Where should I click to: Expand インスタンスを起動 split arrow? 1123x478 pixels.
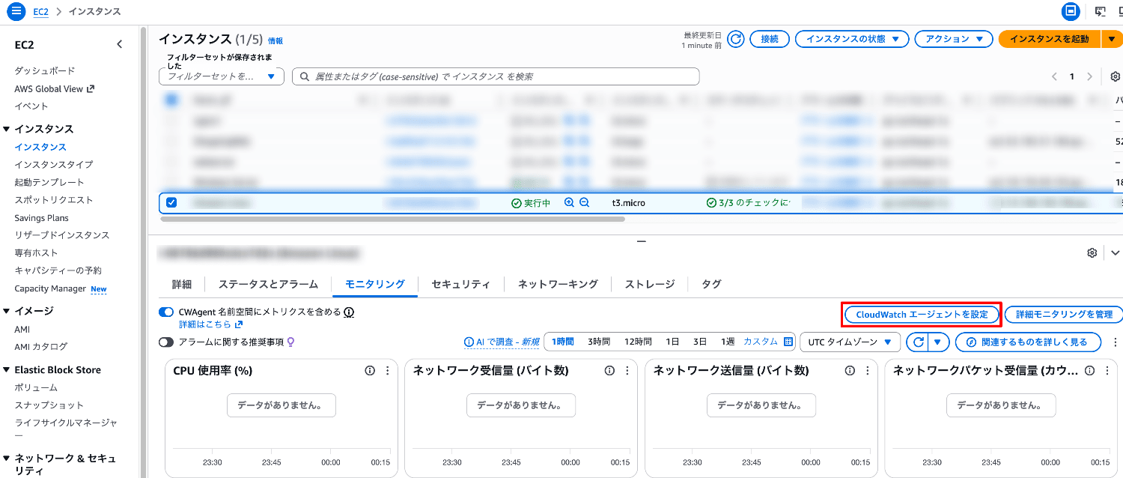pos(1113,39)
